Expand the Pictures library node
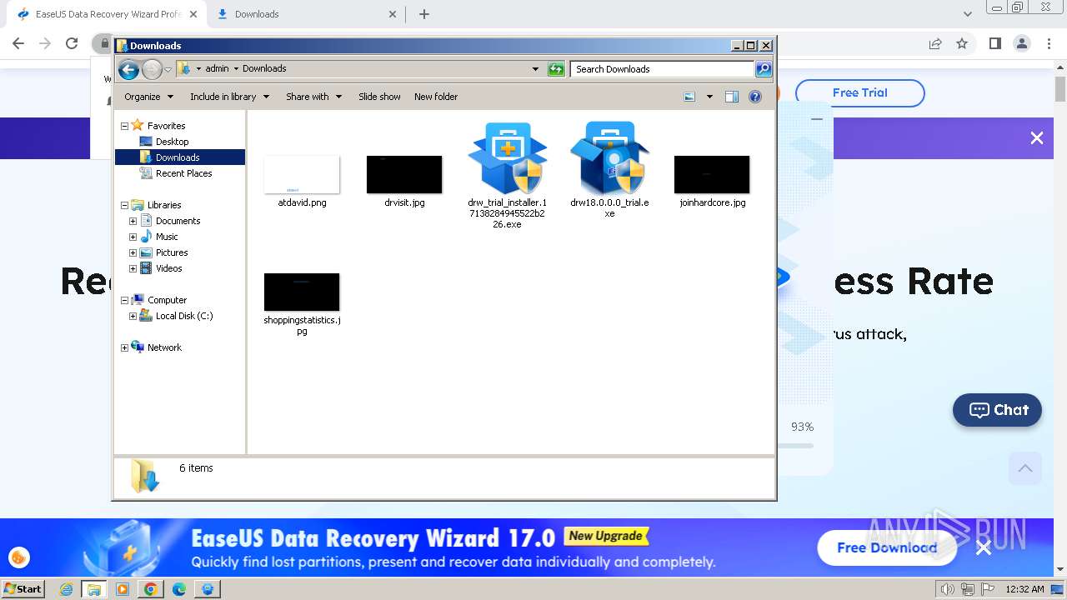This screenshot has width=1067, height=600. coord(133,252)
